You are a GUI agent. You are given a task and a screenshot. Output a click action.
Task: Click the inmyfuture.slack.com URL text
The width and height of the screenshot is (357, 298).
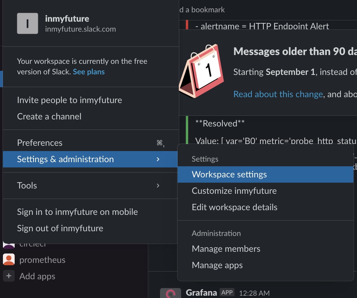tap(81, 29)
